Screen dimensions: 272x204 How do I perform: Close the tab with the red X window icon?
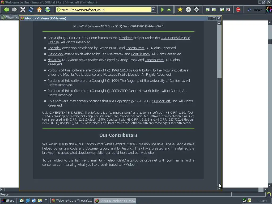228,10
